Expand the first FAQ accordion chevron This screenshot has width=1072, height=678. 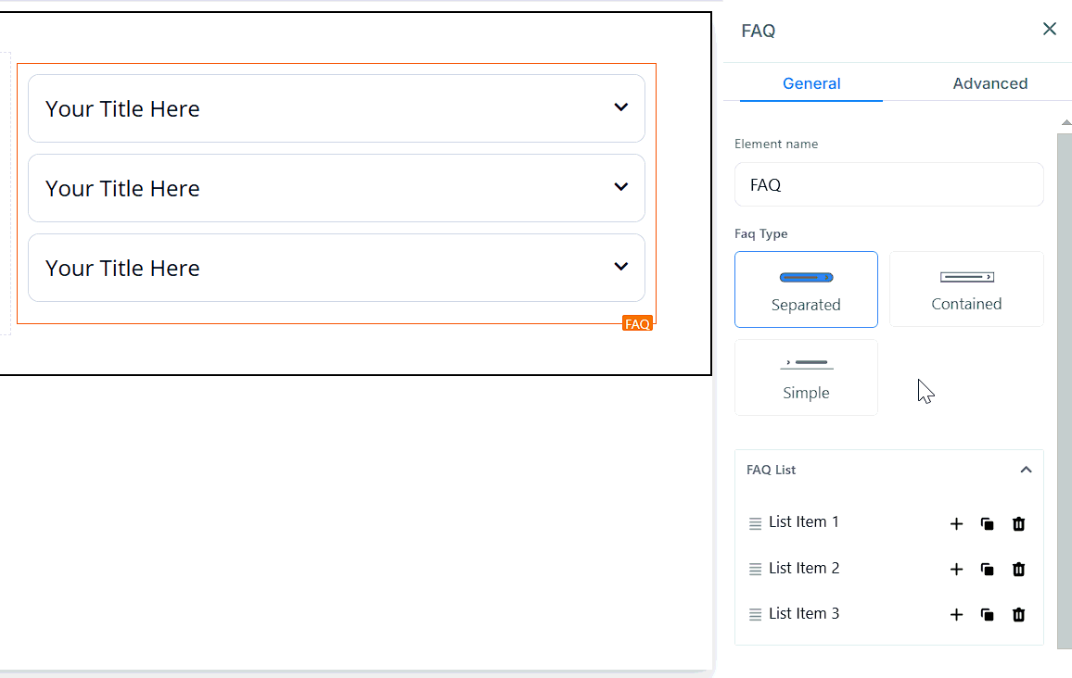click(620, 107)
